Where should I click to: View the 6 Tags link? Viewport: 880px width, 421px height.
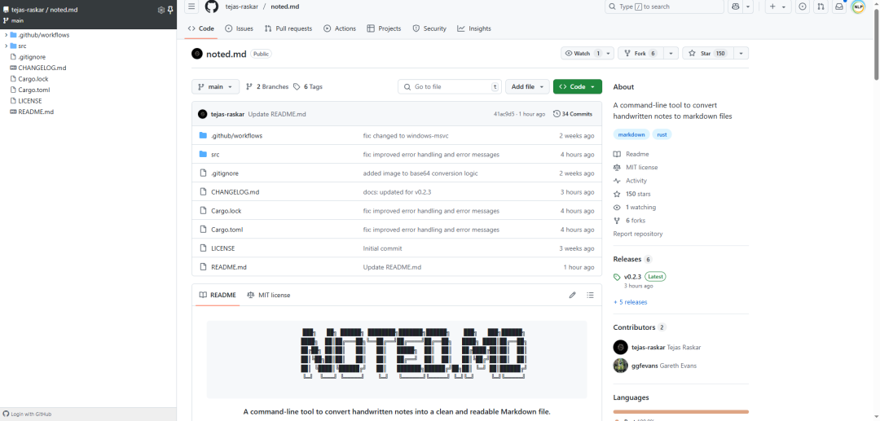click(307, 87)
